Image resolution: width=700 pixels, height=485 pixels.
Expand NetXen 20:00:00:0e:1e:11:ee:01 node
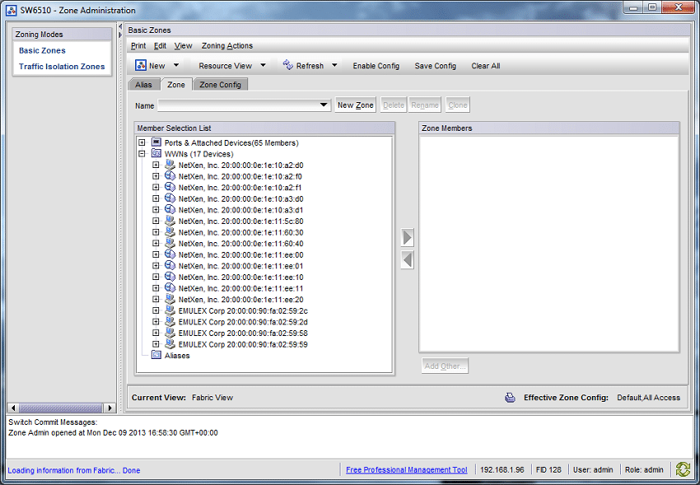156,265
